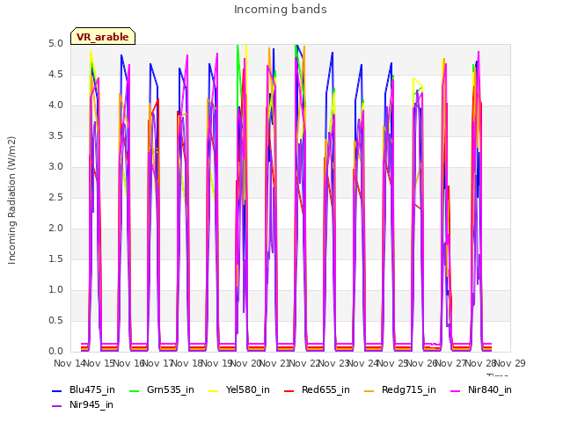Click the 3.5 y-axis tick label
Screen dimensions: 563x422
pos(55,136)
